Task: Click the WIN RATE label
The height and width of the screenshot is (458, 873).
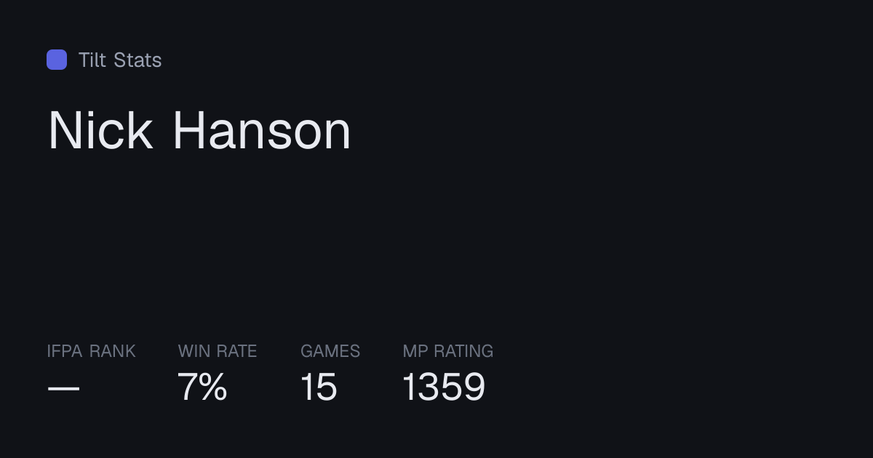Action: pyautogui.click(x=218, y=351)
